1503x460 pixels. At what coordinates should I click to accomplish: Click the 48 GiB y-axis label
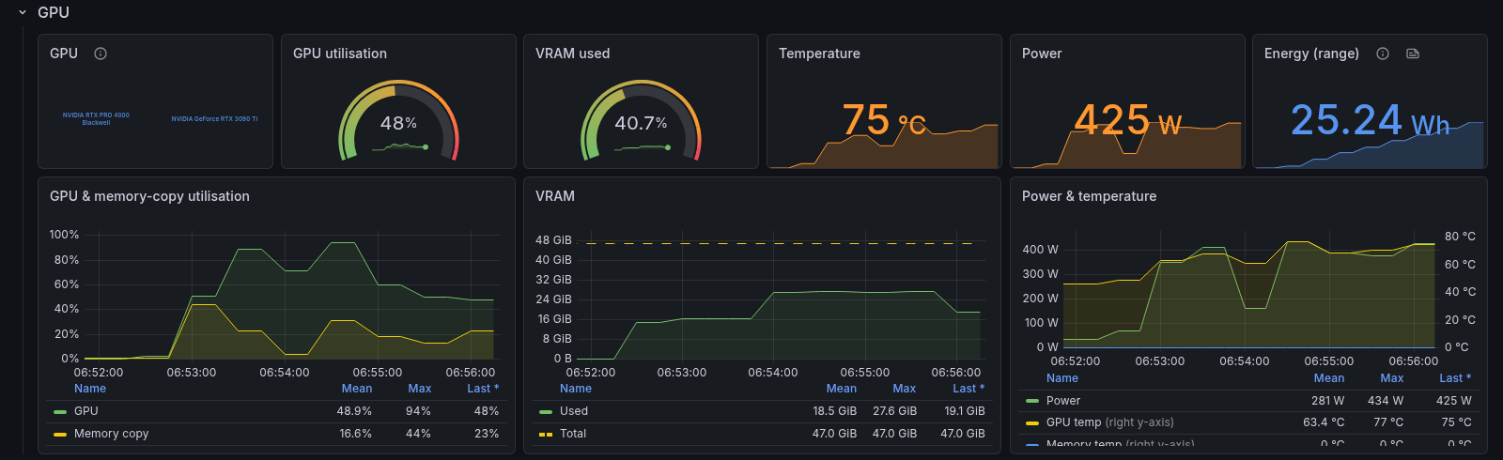(x=553, y=240)
